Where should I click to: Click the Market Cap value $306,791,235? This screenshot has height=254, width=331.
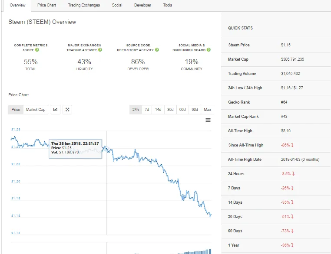292,59
